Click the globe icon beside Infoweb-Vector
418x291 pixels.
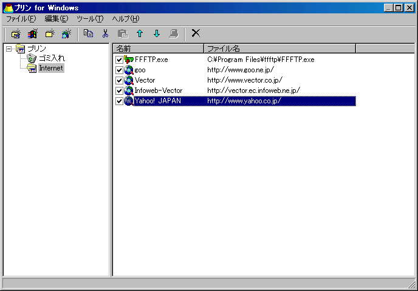click(129, 91)
